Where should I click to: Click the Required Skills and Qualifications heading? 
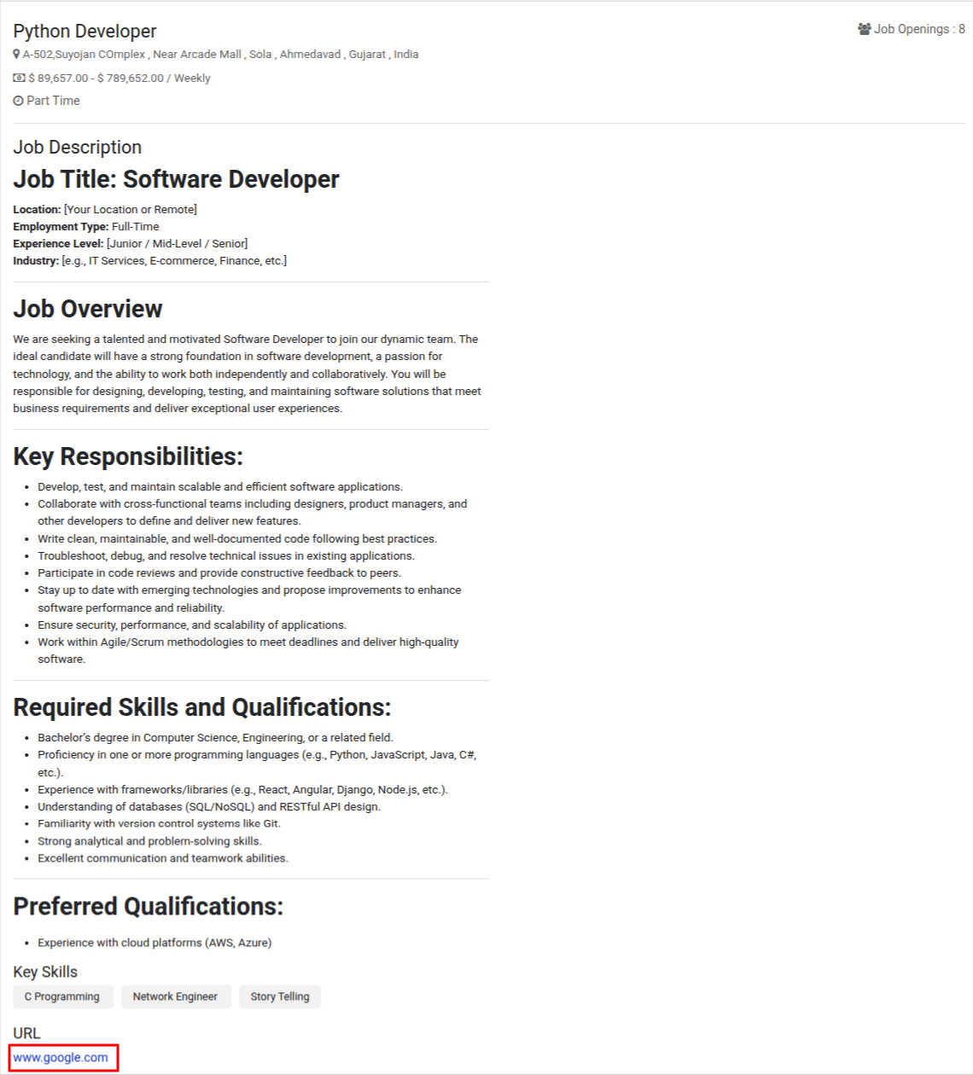pos(202,707)
